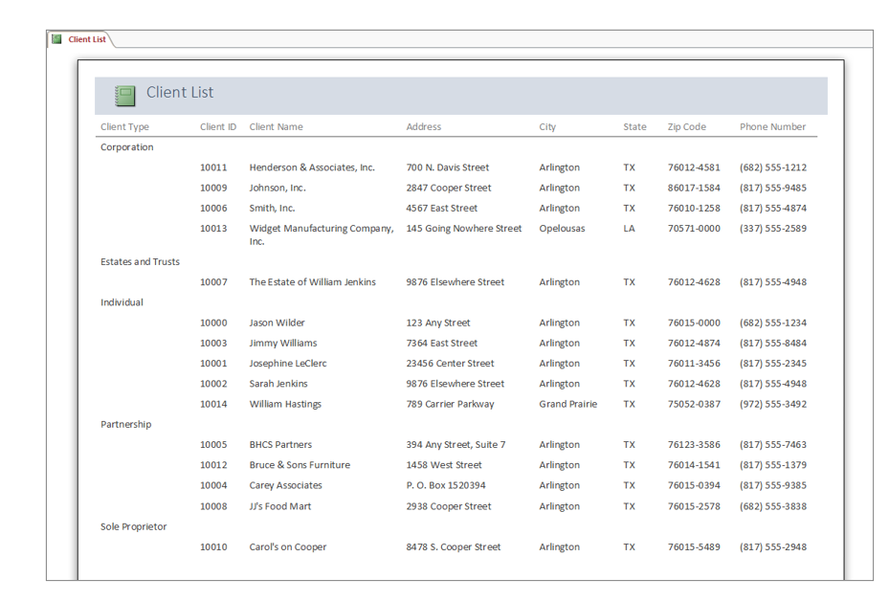This screenshot has width=889, height=601.
Task: Click client ID 10007
Action: [213, 282]
